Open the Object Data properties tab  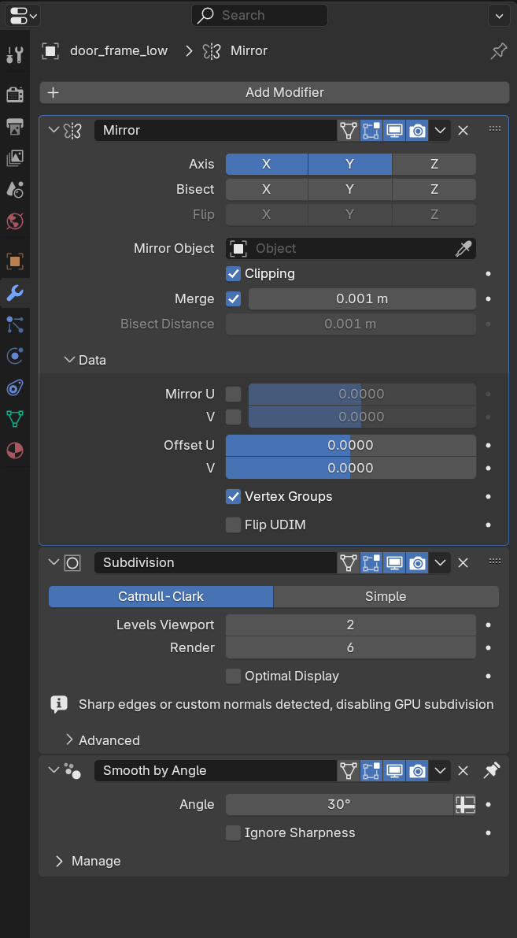coord(15,419)
